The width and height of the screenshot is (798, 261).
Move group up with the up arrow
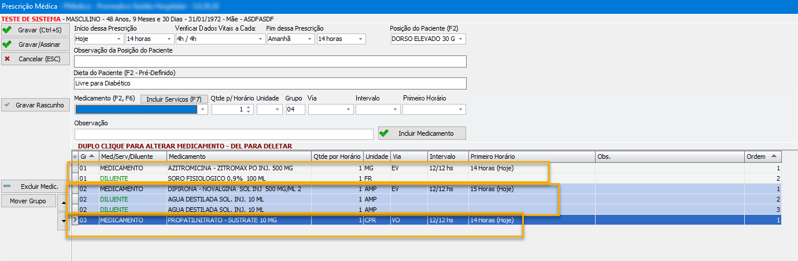(x=64, y=201)
